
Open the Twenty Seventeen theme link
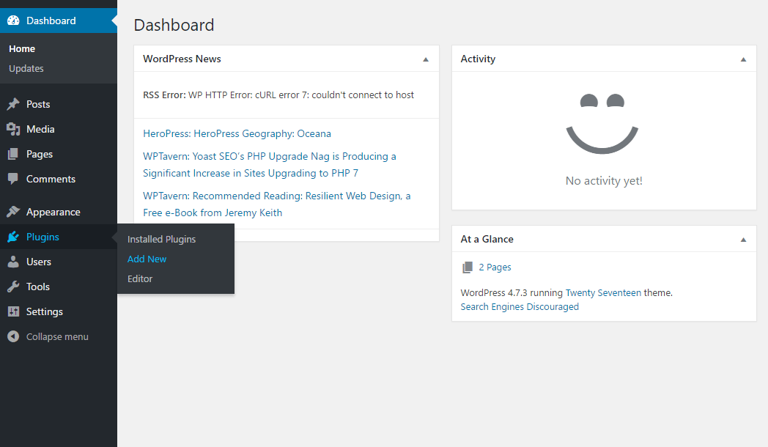pyautogui.click(x=603, y=292)
